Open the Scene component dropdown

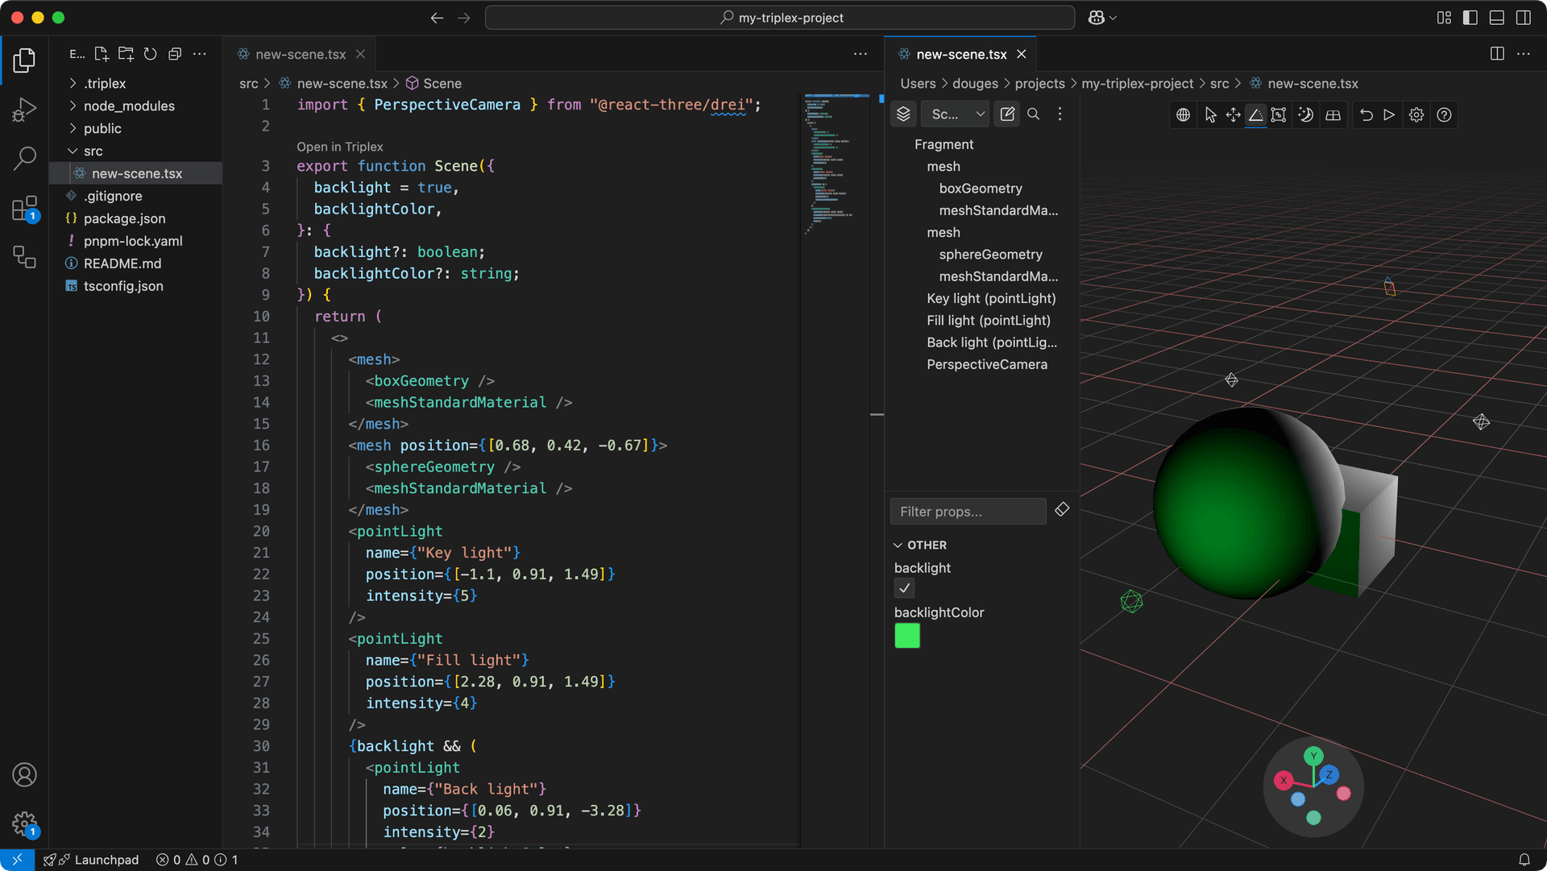[x=956, y=114]
